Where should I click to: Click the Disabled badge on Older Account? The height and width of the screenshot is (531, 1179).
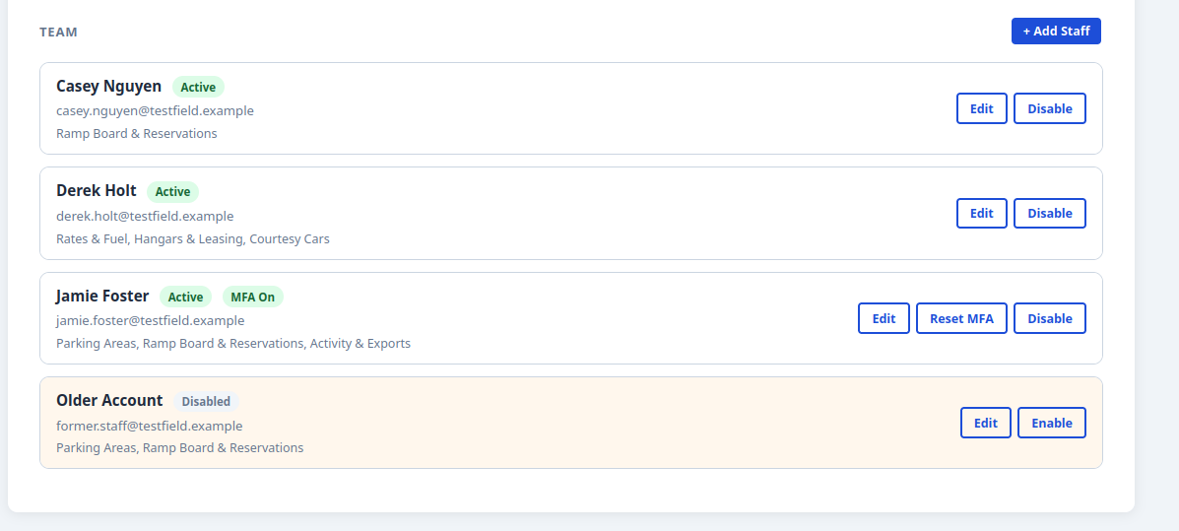click(x=206, y=402)
